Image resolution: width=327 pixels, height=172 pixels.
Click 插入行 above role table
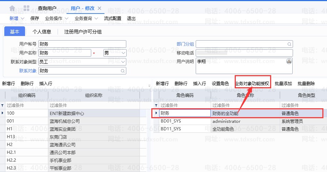point(200,84)
